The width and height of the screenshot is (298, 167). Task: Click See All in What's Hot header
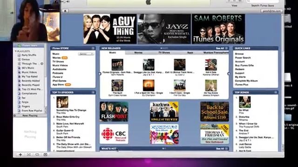point(220,149)
